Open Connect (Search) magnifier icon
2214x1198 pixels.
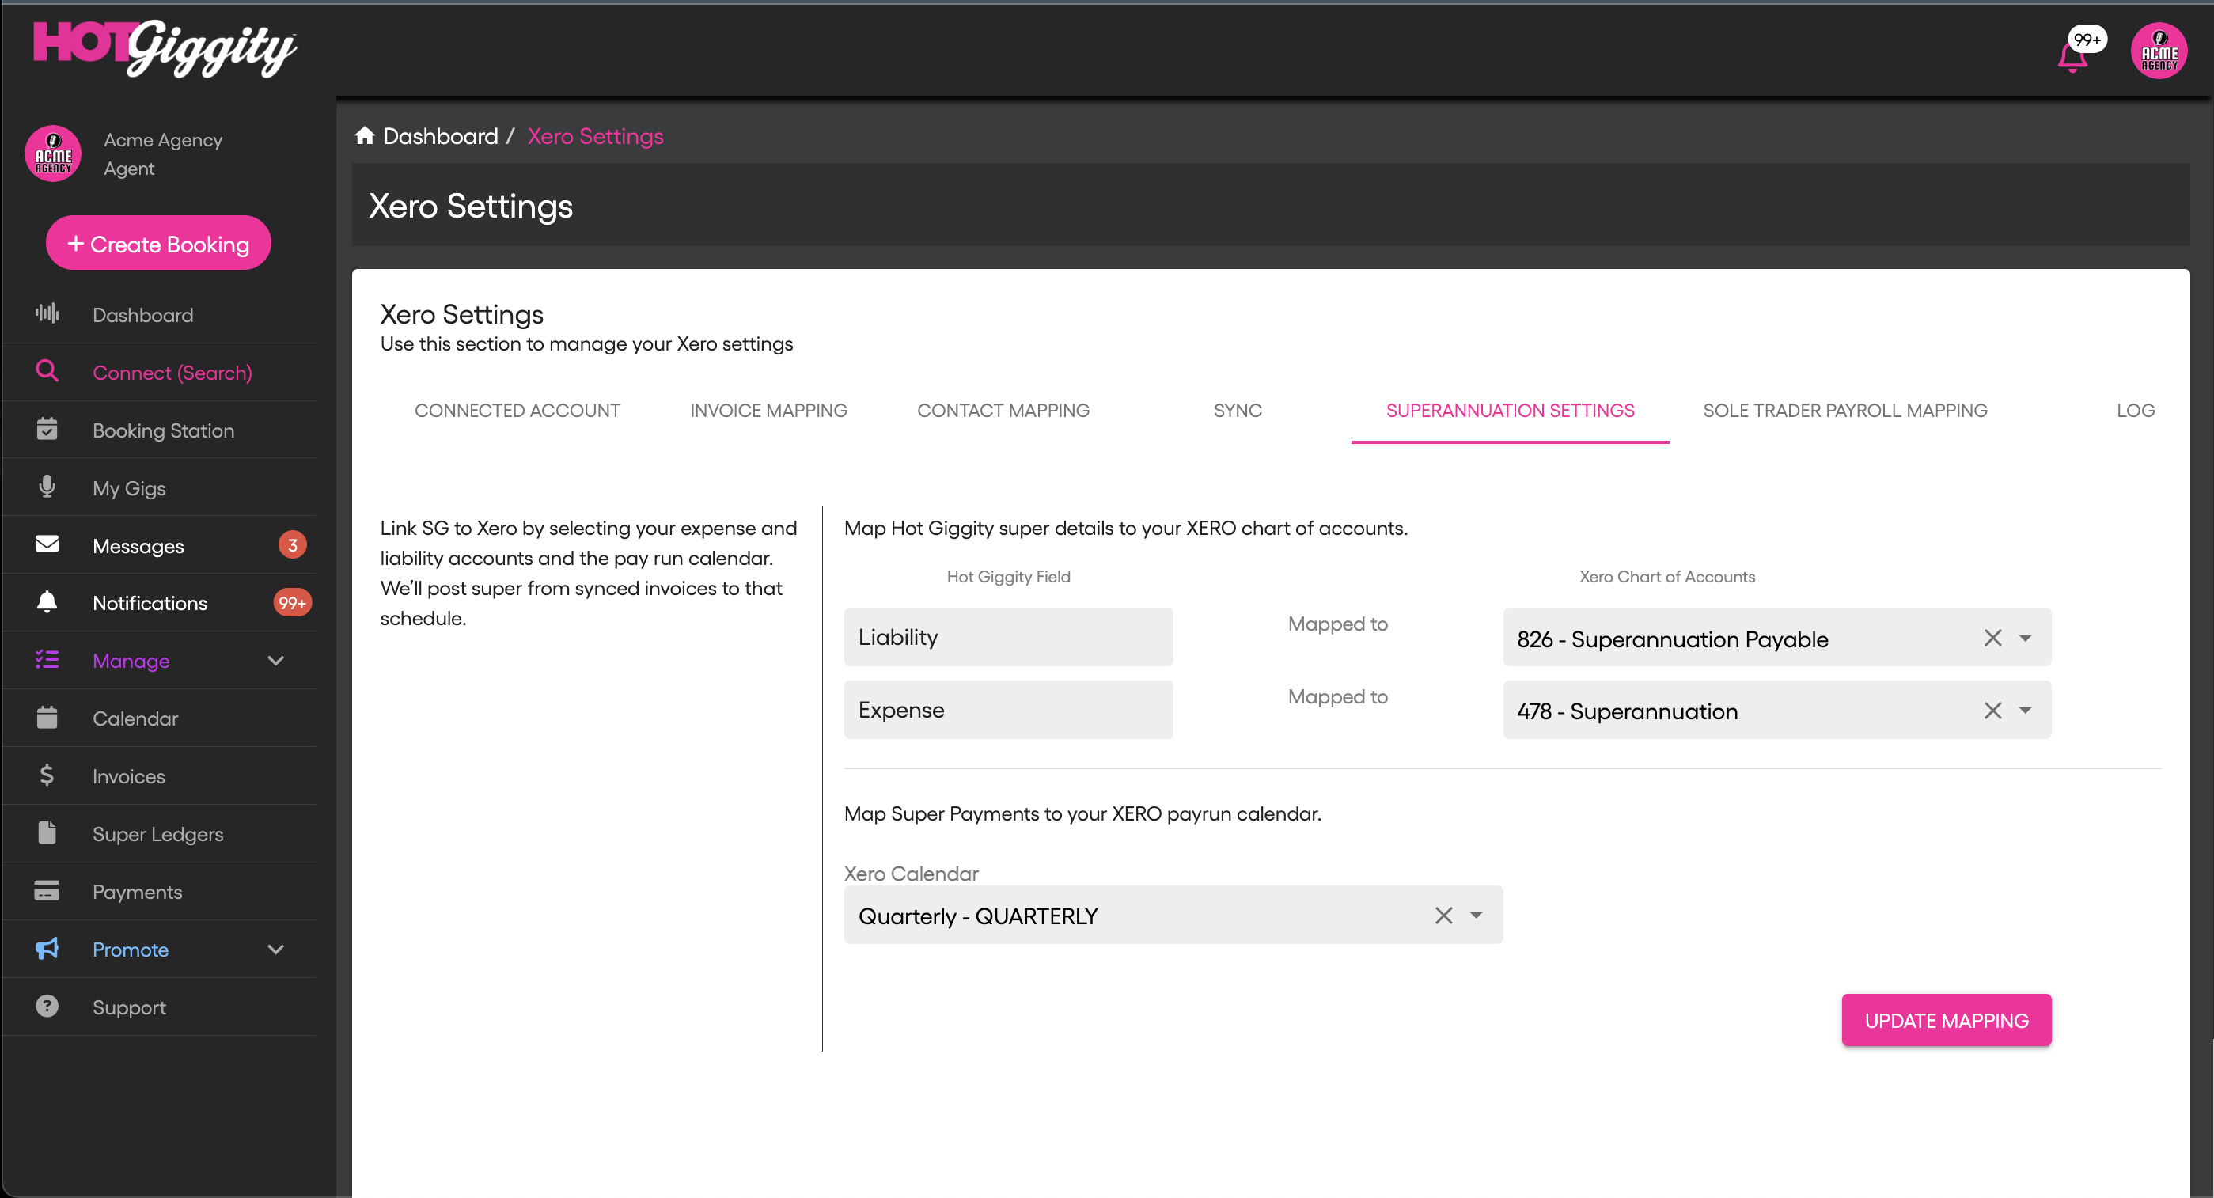[x=47, y=372]
